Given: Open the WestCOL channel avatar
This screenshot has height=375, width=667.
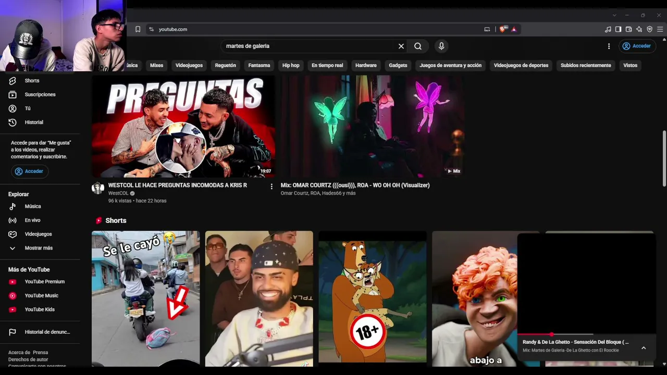Looking at the screenshot, I should [98, 188].
